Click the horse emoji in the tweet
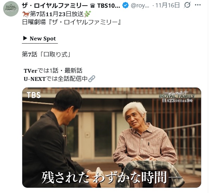 point(26,14)
